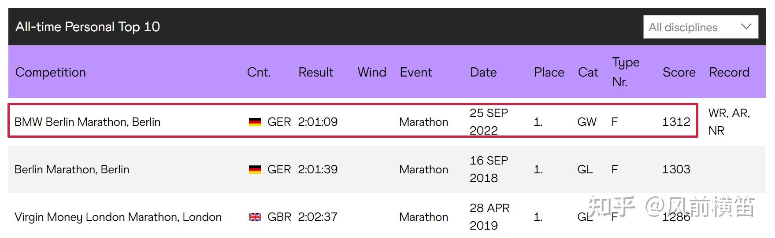Click the German flag beside 2:01:39
This screenshot has width=775, height=238.
pyautogui.click(x=255, y=169)
